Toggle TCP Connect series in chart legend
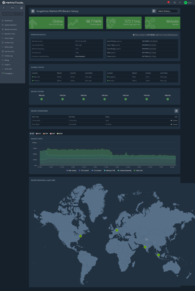The image size is (195, 291). (x=84, y=171)
